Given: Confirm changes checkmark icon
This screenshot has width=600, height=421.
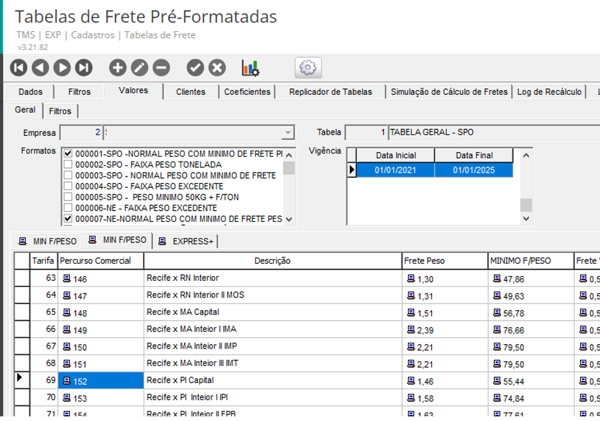Looking at the screenshot, I should [195, 68].
